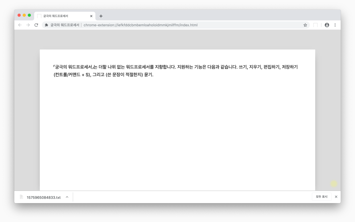Click the bookmark star icon

click(305, 25)
